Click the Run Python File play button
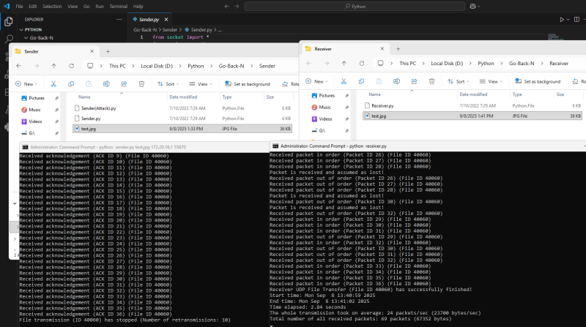Image resolution: width=586 pixels, height=327 pixels. pos(563,20)
